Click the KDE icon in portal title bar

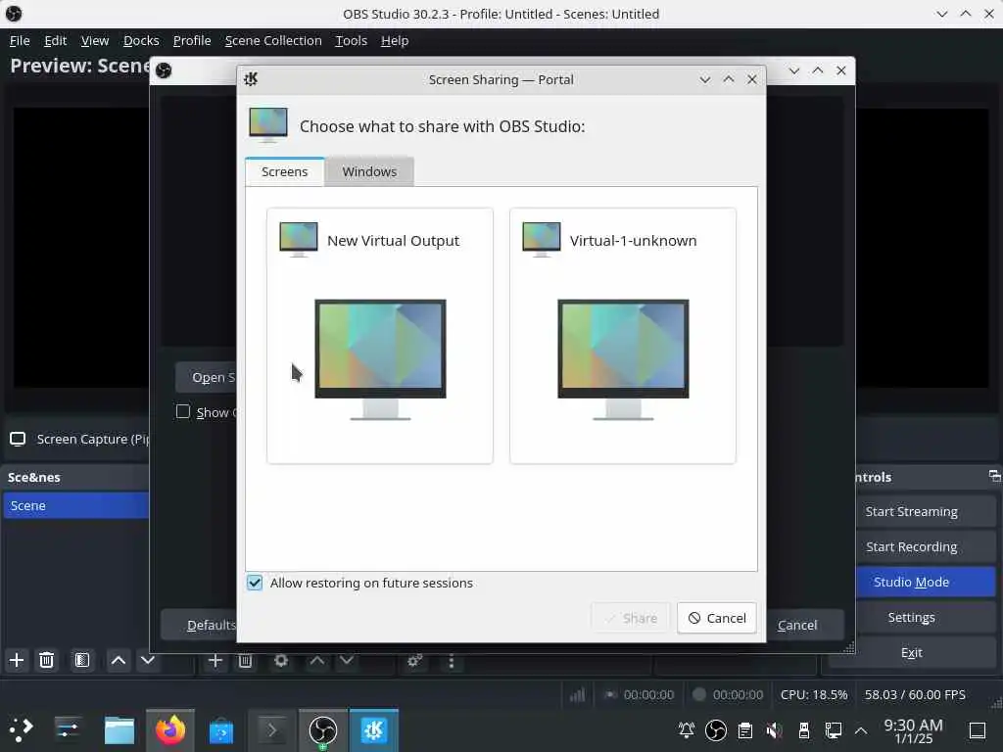tap(251, 79)
